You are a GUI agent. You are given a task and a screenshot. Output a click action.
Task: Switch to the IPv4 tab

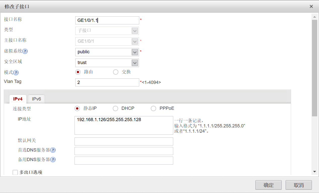[x=18, y=99]
